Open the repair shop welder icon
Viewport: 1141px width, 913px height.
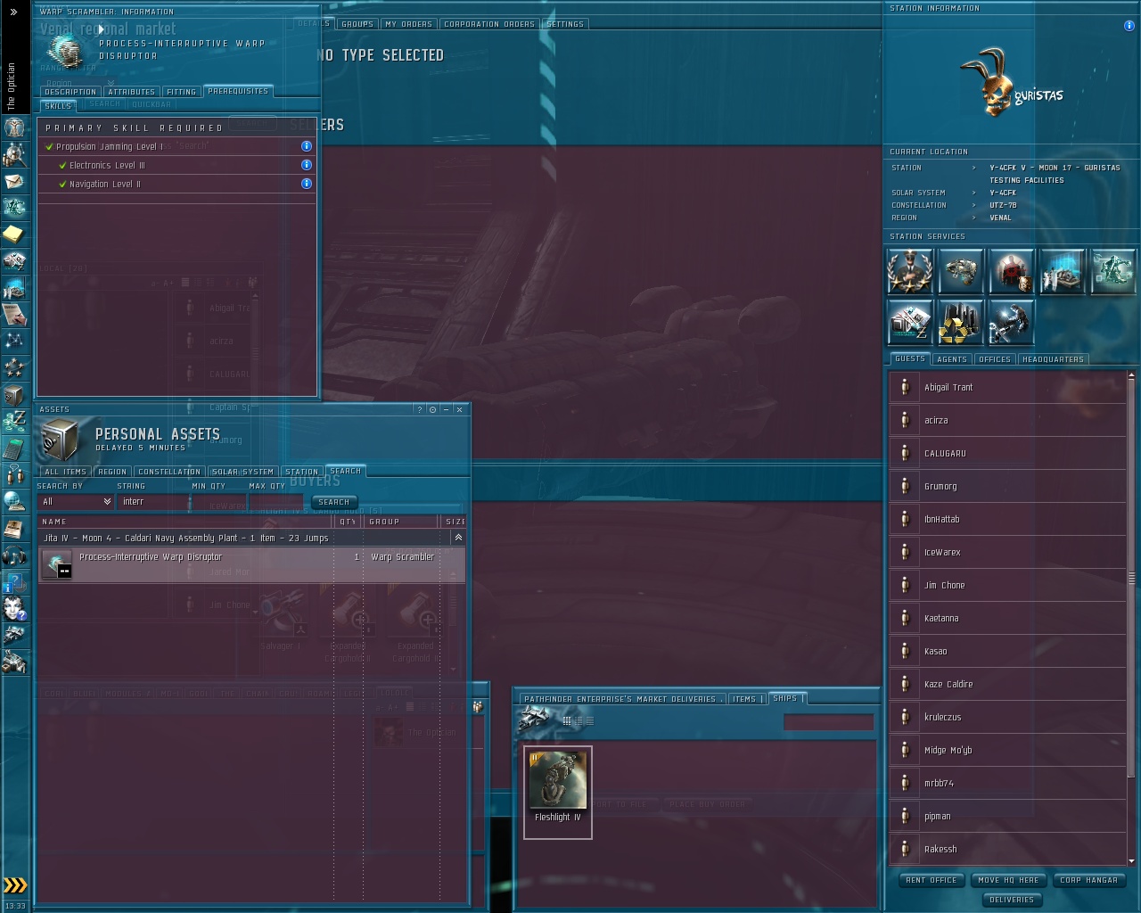pos(1011,322)
